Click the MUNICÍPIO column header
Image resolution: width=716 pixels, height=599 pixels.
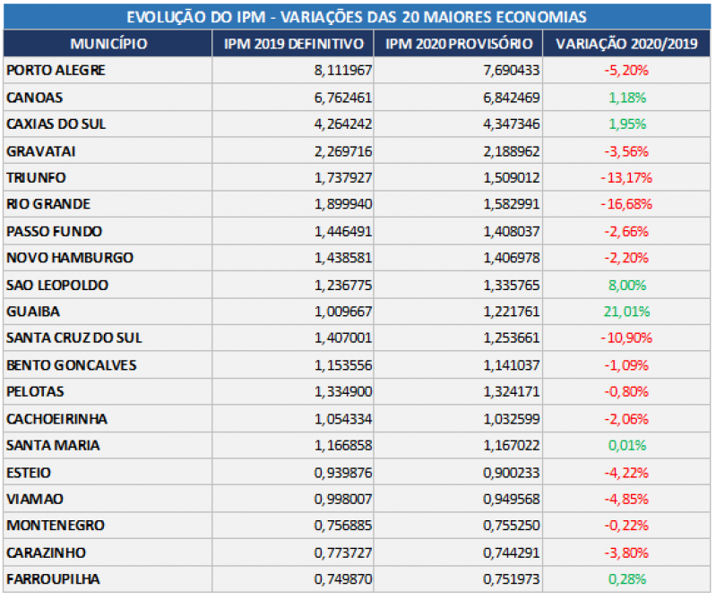click(108, 44)
